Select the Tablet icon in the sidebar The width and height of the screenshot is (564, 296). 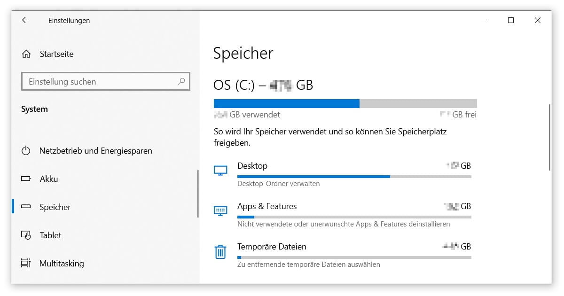[25, 235]
